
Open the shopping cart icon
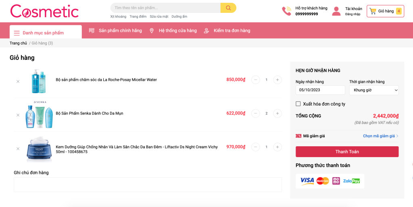[x=373, y=11]
